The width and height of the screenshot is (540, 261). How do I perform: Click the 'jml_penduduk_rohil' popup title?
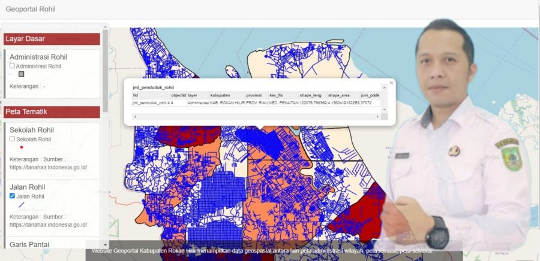[153, 87]
